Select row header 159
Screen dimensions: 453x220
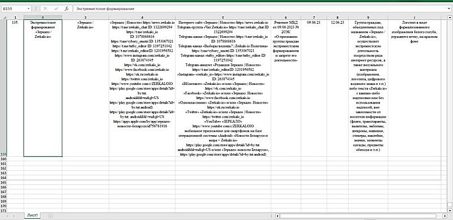3,88
